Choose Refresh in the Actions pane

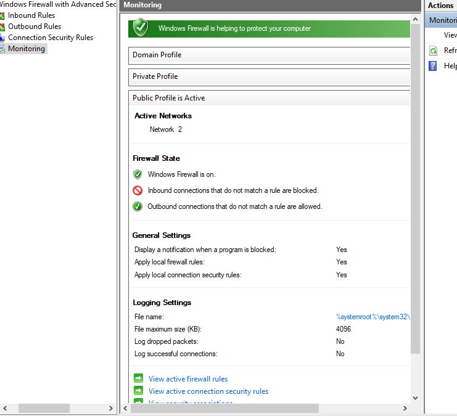pos(450,50)
